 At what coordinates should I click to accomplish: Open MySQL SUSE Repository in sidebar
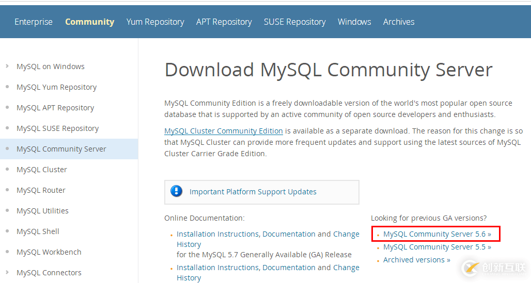click(x=57, y=128)
